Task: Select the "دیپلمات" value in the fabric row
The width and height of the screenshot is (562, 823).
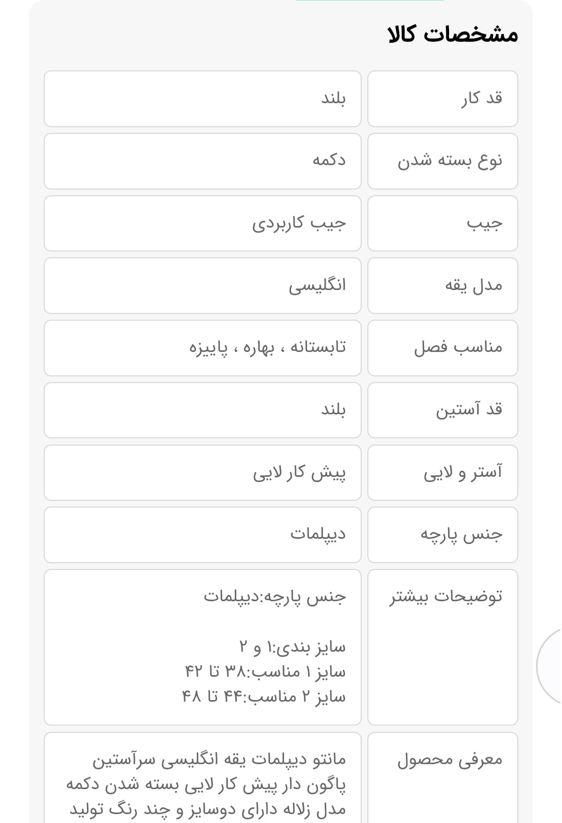Action: pos(202,535)
